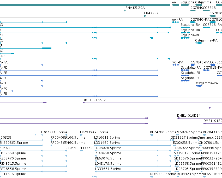Select the Ostgamma-RA transcript label

point(206,40)
